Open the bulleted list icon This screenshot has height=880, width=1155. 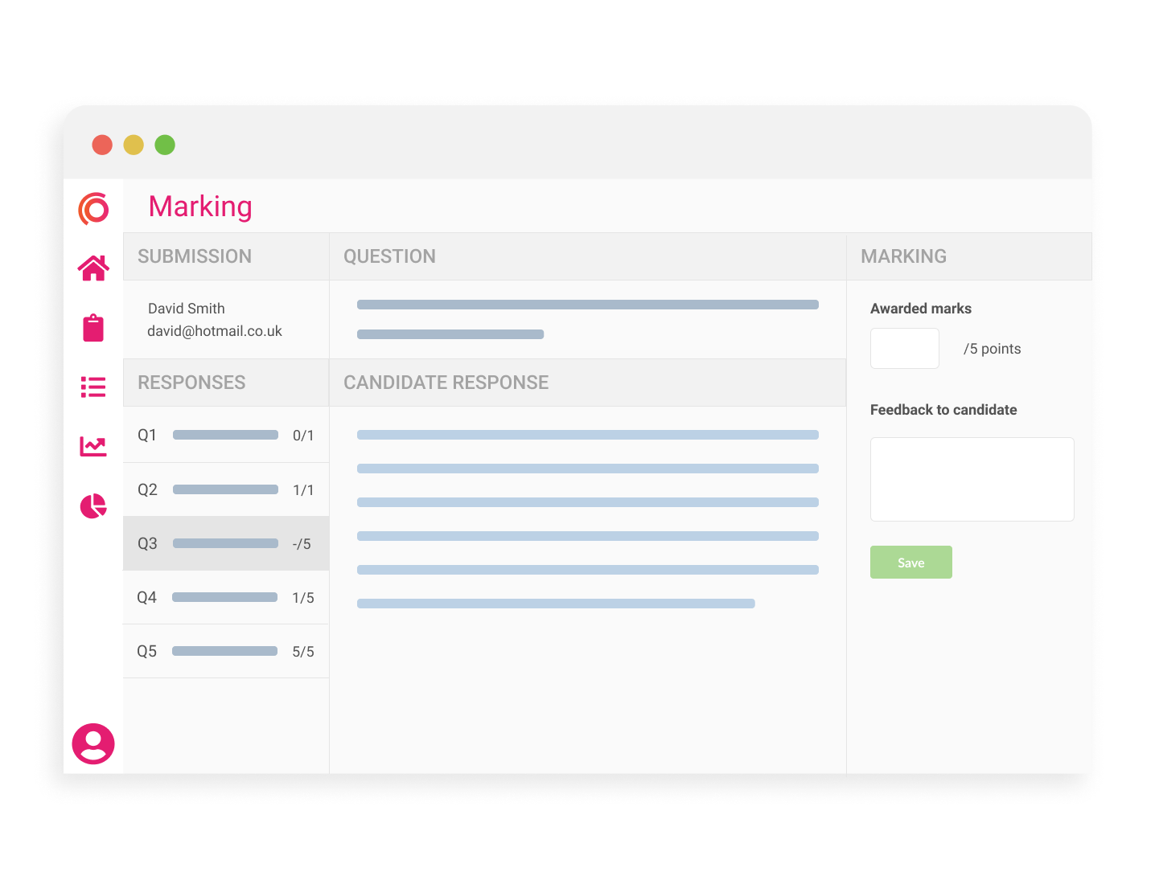coord(93,387)
